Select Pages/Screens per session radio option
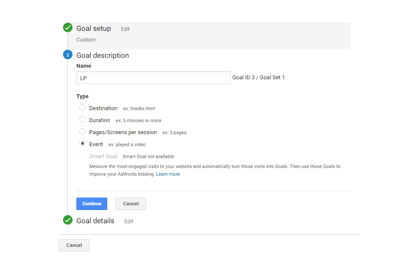Image resolution: width=408 pixels, height=279 pixels. click(82, 131)
